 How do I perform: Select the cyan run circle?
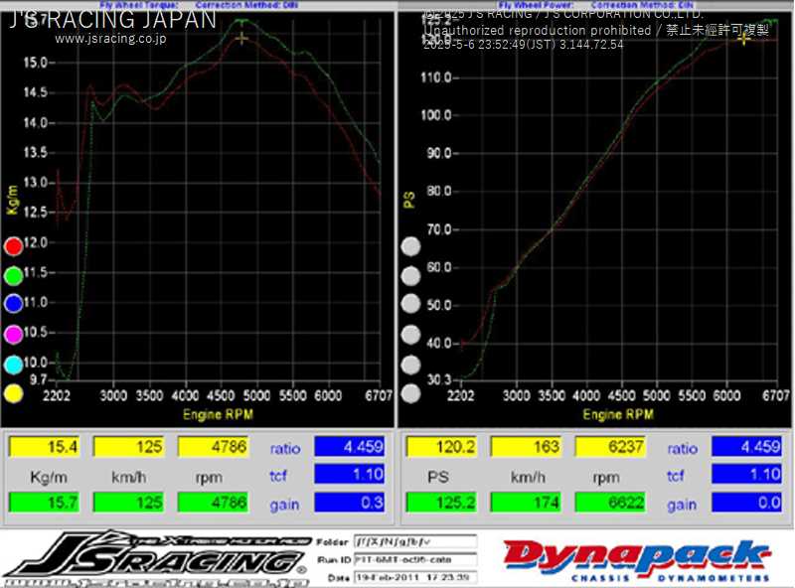tap(14, 365)
